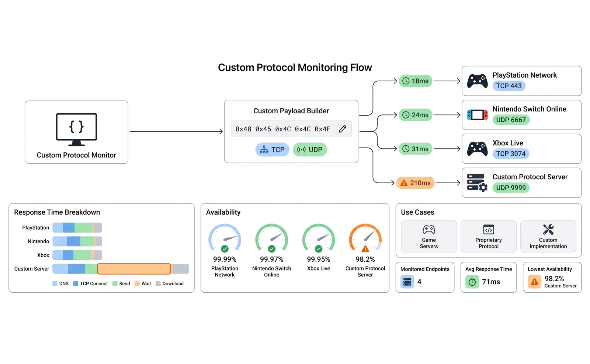Click the pencil edit icon in payload field
Viewport: 590px width, 364px height.
pos(343,129)
